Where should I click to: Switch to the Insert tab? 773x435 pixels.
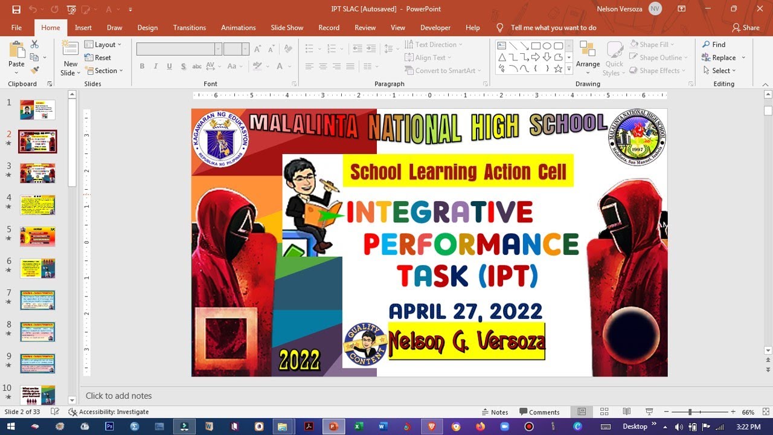pyautogui.click(x=83, y=28)
